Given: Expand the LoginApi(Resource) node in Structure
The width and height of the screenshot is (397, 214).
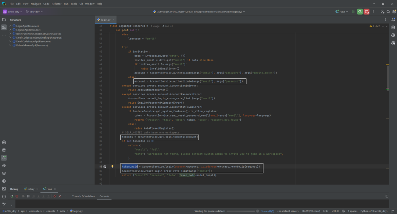Looking at the screenshot, I should click(10, 26).
